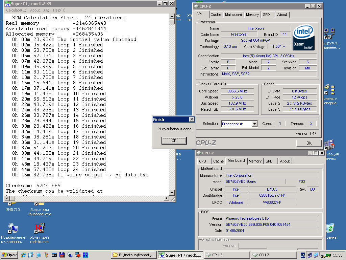Open the Help(H) menu in Super PI
This screenshot has width=346, height=260.
coord(59,10)
